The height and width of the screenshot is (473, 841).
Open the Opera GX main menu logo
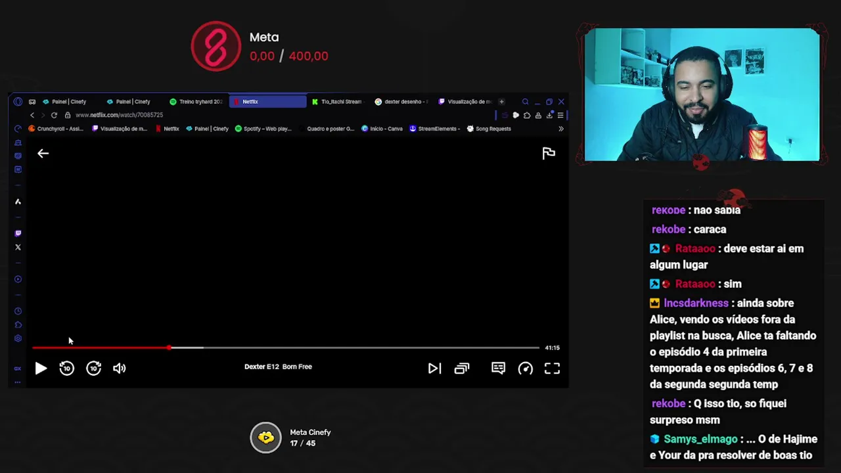(18, 102)
